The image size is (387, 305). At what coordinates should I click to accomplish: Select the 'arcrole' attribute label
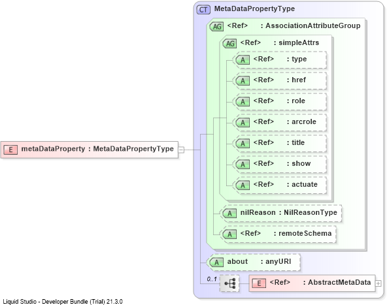point(304,121)
